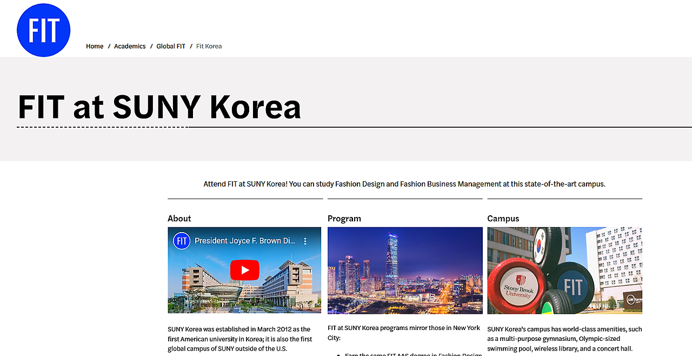
Task: Select the Fit Korea breadcrumb text
Action: pos(209,47)
